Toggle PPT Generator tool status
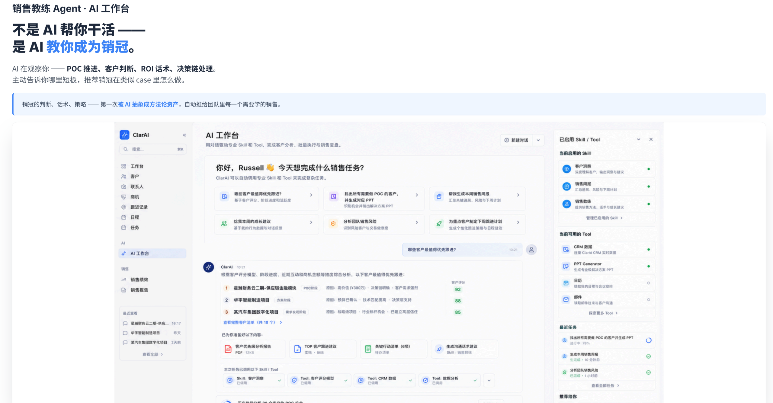The image size is (773, 403). pyautogui.click(x=649, y=266)
